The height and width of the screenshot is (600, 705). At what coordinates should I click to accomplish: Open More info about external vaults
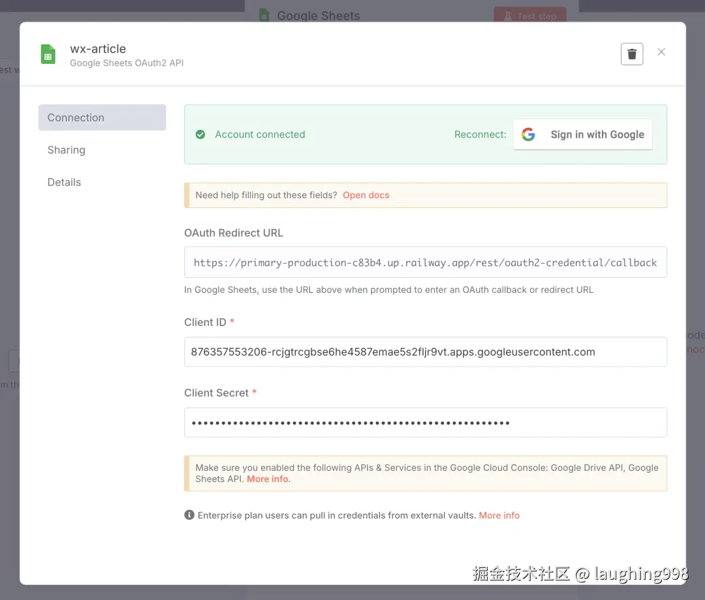(x=499, y=515)
